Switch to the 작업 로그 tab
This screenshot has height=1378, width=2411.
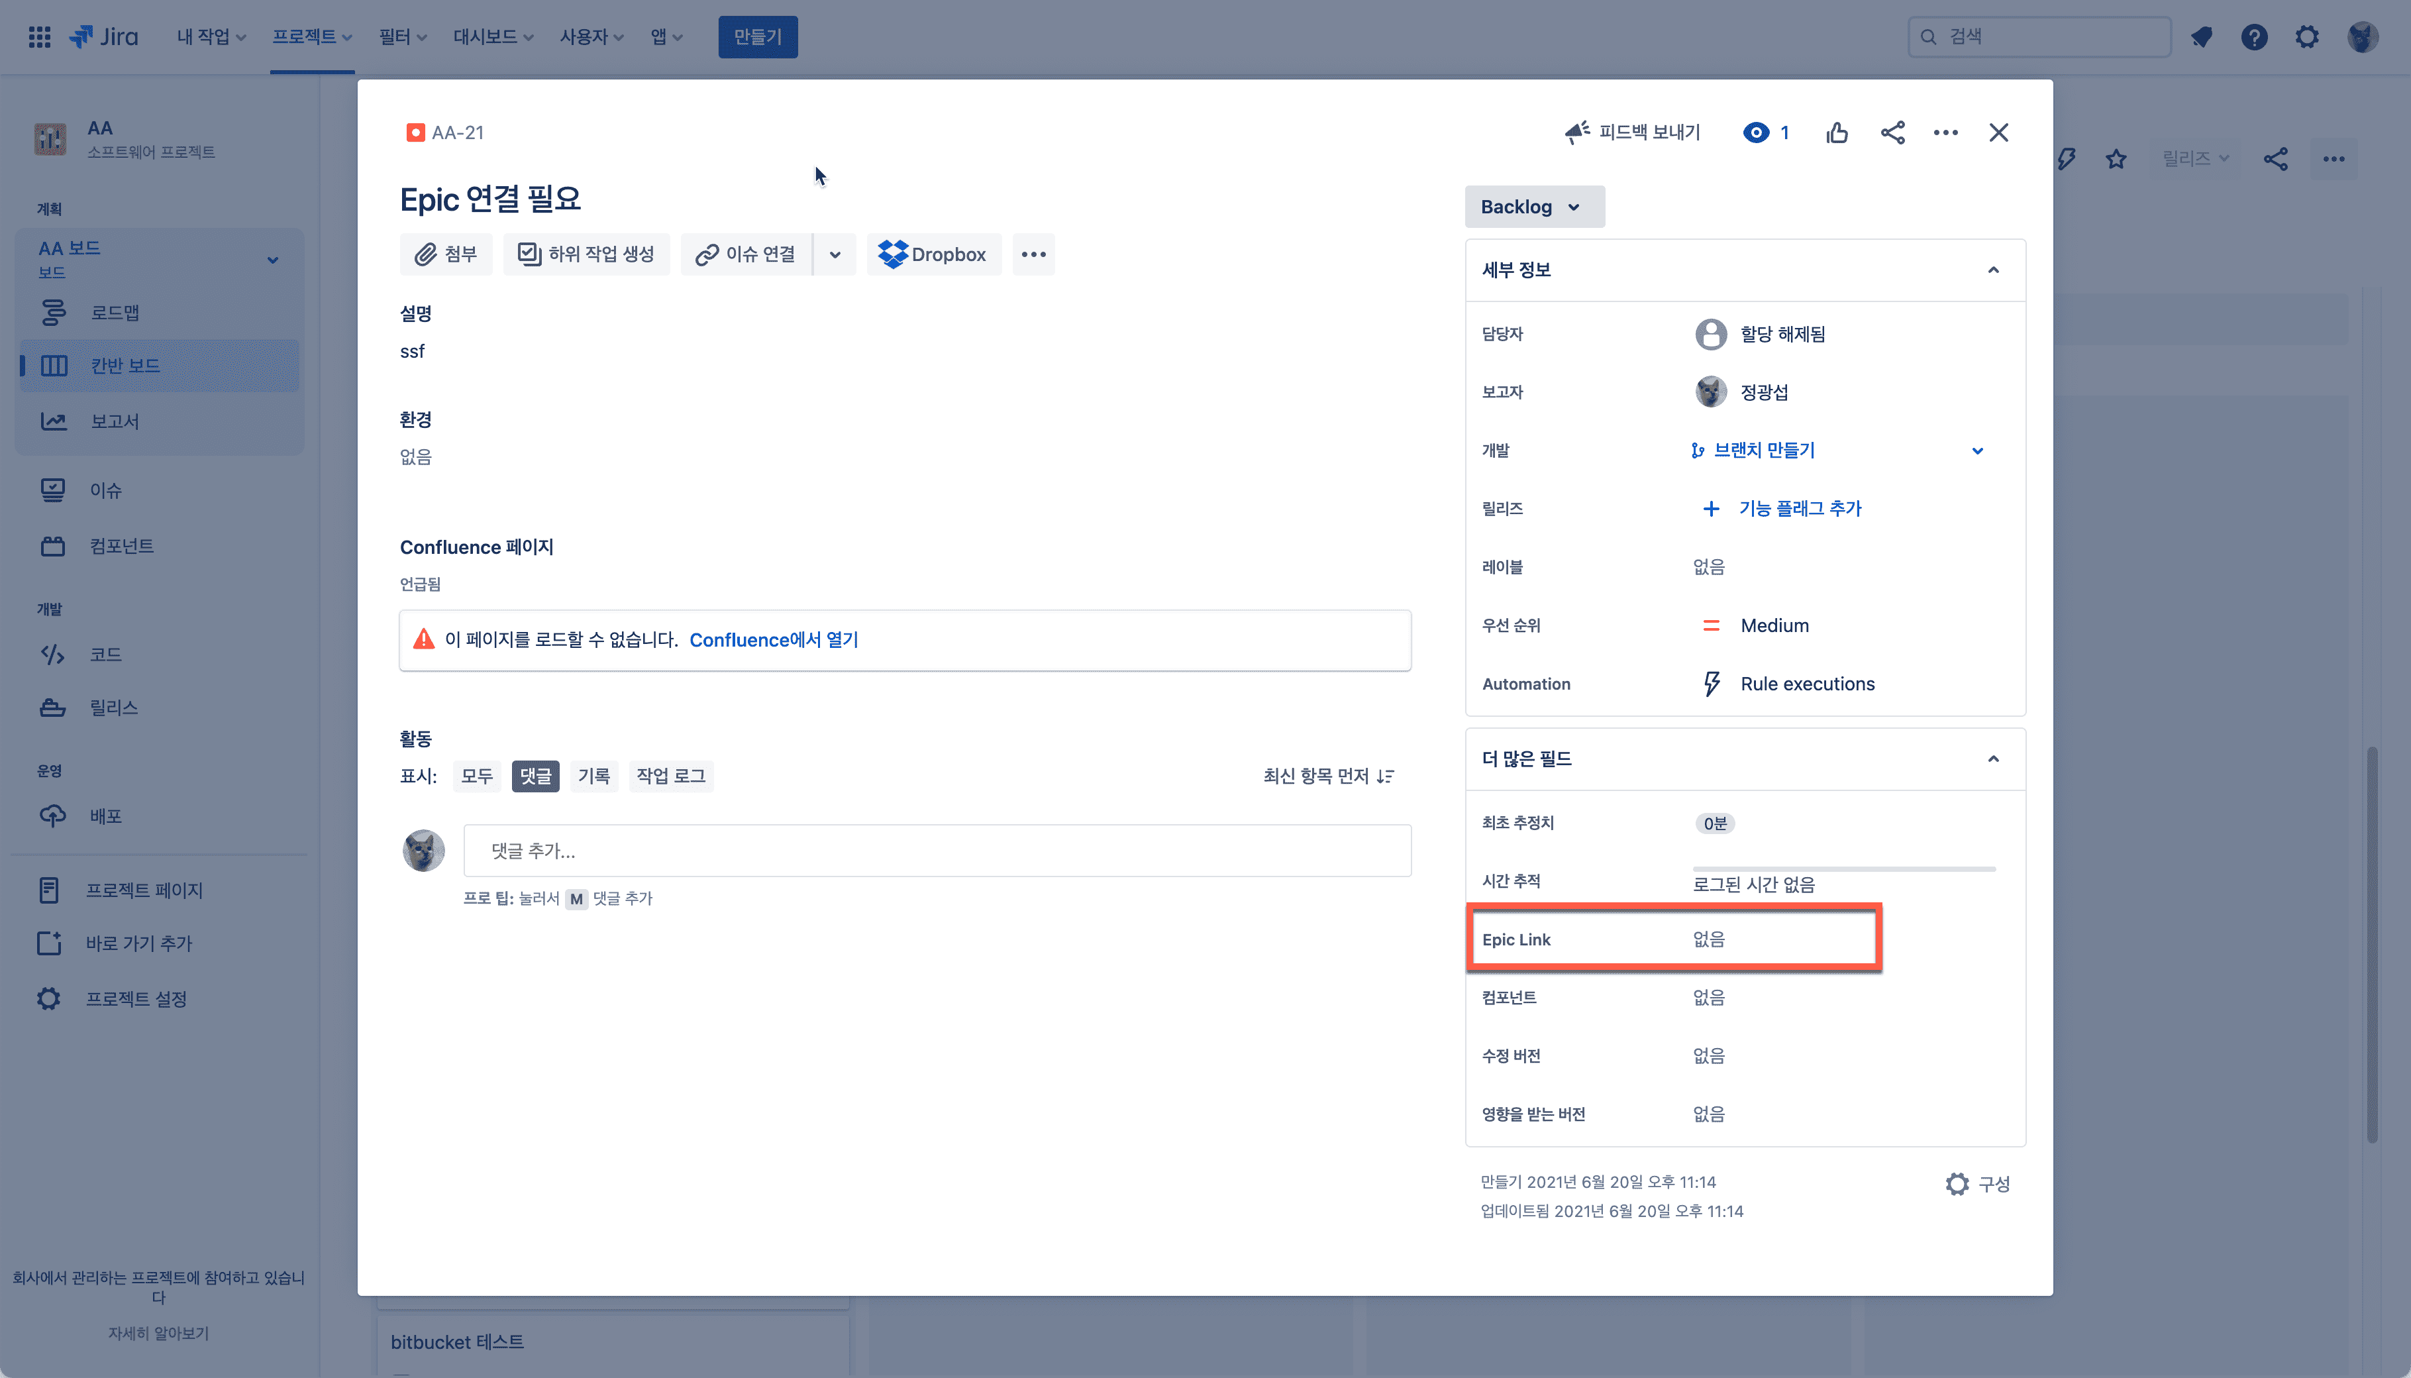coord(670,776)
